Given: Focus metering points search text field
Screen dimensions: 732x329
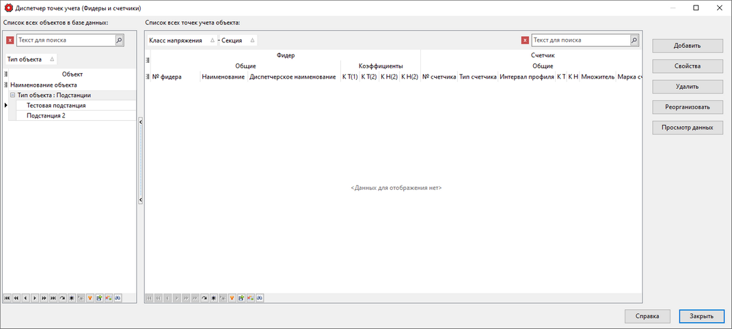Looking at the screenshot, I should tap(581, 40).
